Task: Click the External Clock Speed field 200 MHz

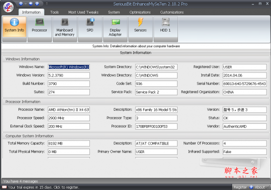Action: (69, 127)
